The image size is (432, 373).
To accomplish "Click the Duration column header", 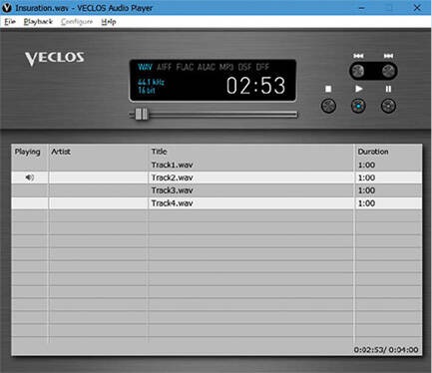I will (x=373, y=152).
